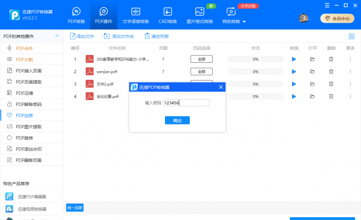Click the user avatar icon
361x220 pixels.
click(303, 18)
